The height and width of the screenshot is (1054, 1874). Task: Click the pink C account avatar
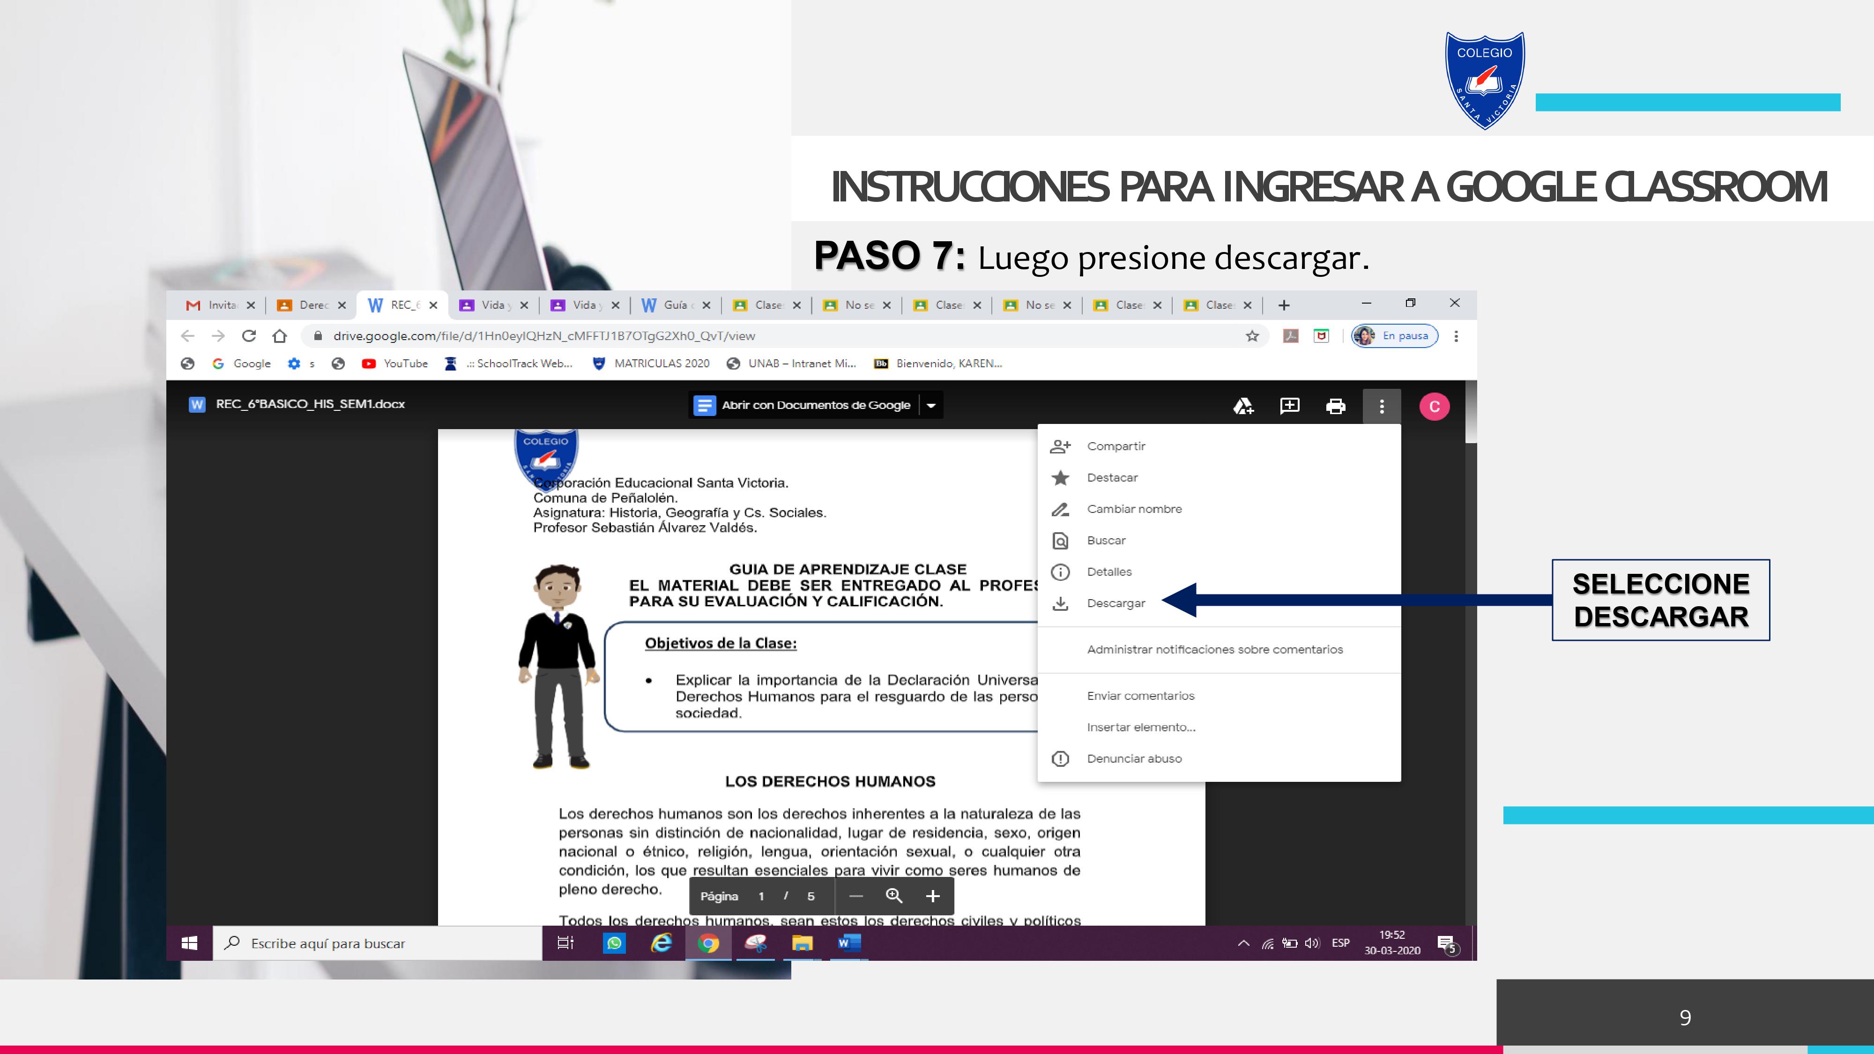pyautogui.click(x=1434, y=406)
